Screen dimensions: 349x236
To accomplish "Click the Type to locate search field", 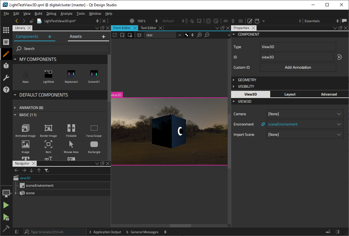I will (x=53, y=232).
